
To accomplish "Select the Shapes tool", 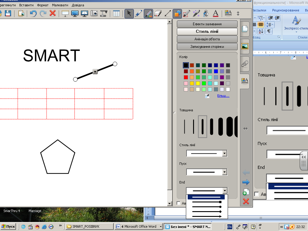I will [x=177, y=14].
